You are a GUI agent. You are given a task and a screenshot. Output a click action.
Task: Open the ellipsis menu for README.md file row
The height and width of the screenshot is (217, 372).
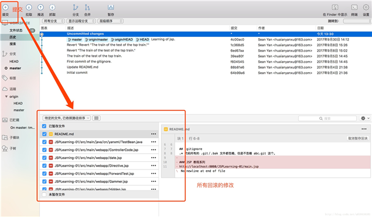pos(153,134)
